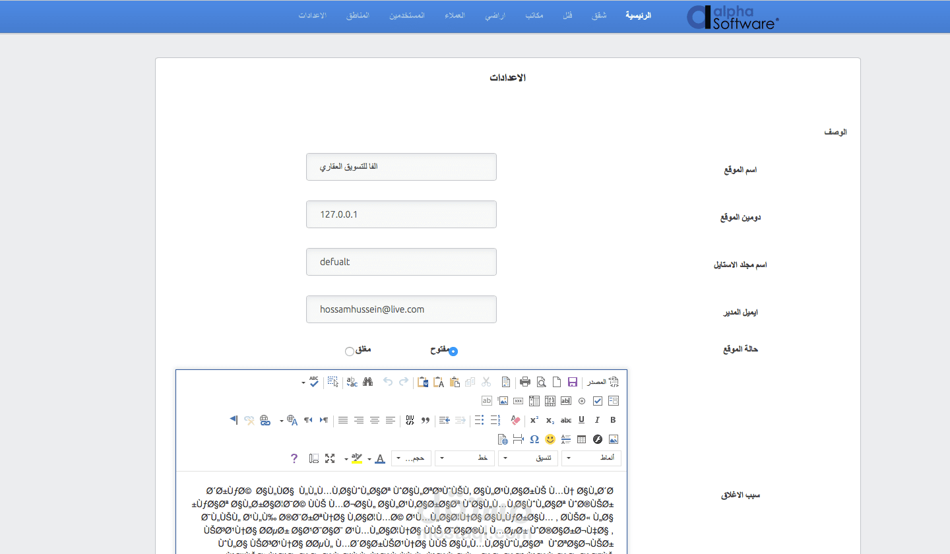Image resolution: width=950 pixels, height=554 pixels.
Task: Open شقق in top navigation
Action: click(x=598, y=15)
